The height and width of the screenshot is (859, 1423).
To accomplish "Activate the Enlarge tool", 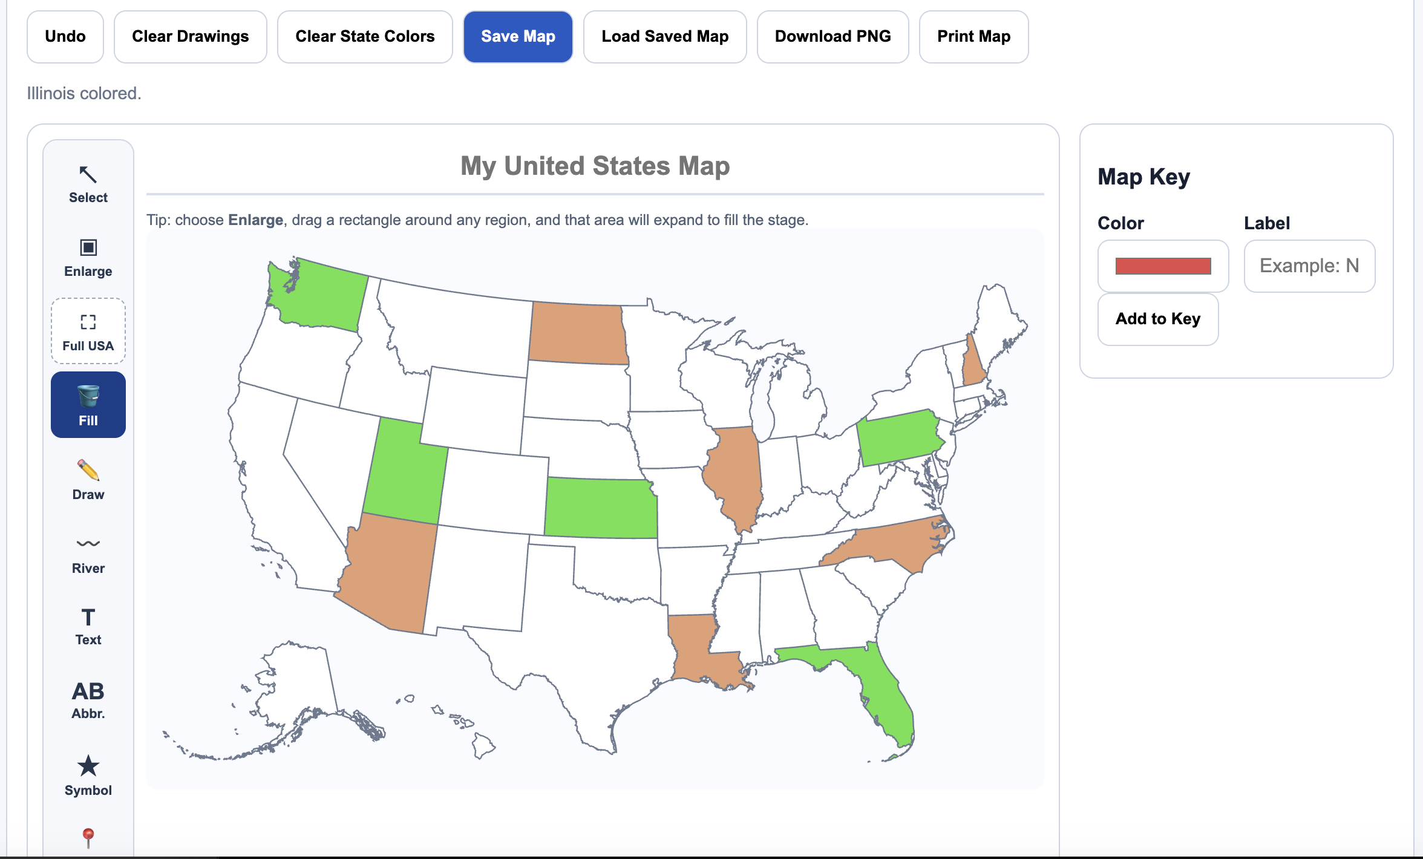I will coord(88,258).
